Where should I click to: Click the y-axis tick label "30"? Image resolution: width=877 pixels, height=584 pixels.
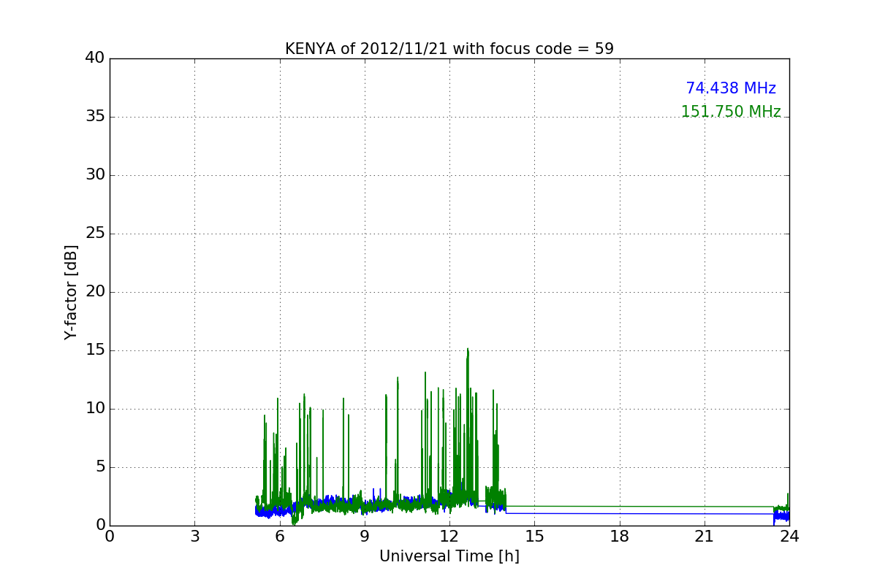95,175
